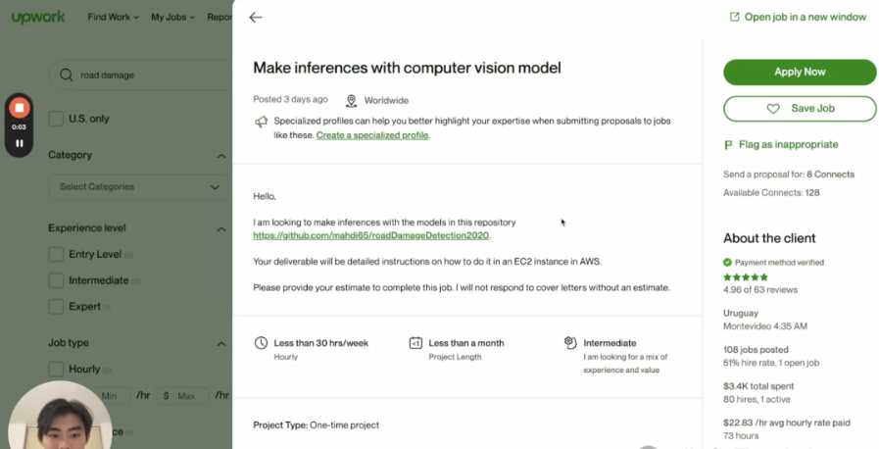Click the heart icon on Save Job
Image resolution: width=879 pixels, height=449 pixels.
[773, 108]
